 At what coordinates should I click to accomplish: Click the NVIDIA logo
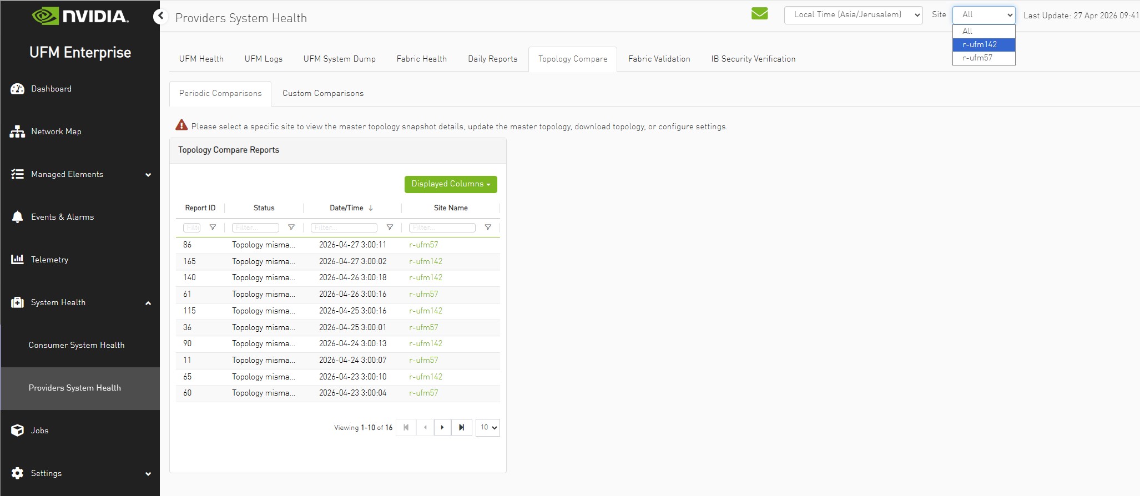(x=80, y=16)
